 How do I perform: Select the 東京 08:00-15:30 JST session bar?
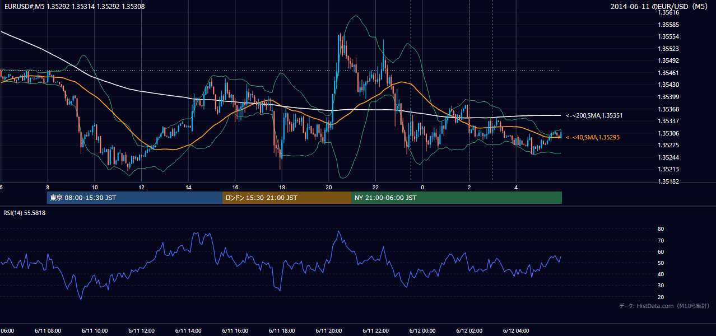(134, 198)
